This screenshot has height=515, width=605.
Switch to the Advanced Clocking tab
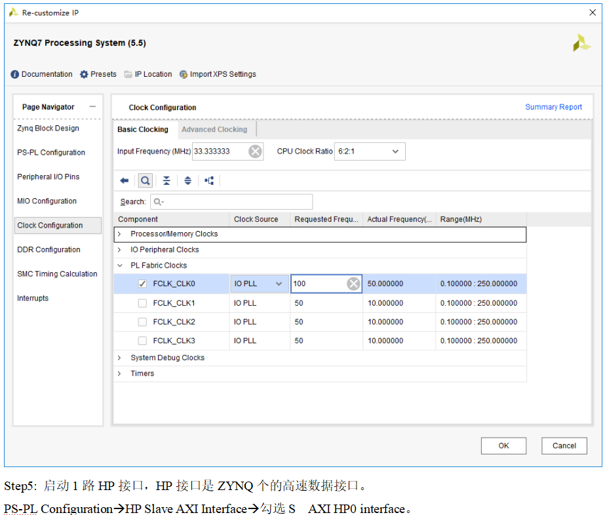214,129
